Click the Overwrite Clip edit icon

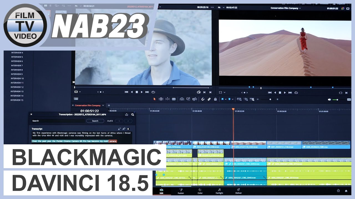point(188,99)
